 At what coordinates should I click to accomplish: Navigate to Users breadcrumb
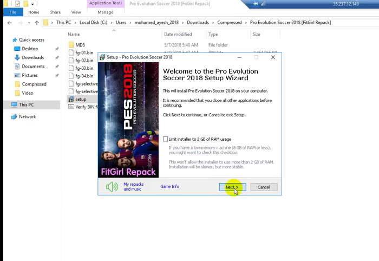[x=121, y=23]
